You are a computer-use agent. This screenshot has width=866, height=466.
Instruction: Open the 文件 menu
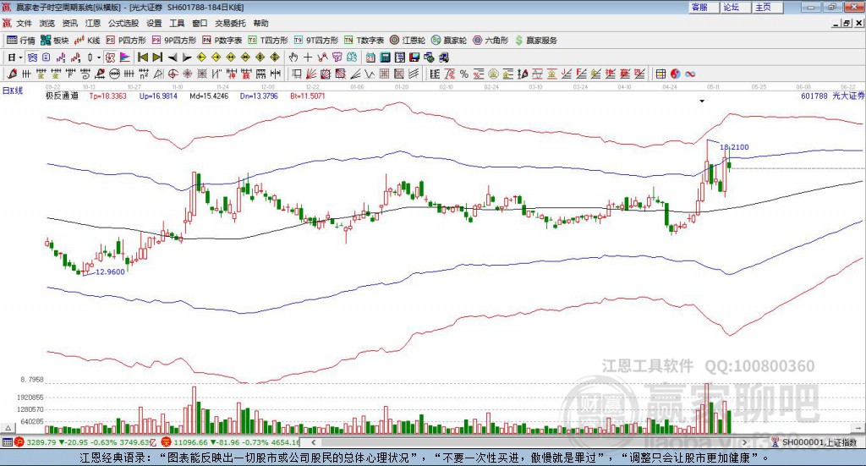click(25, 23)
